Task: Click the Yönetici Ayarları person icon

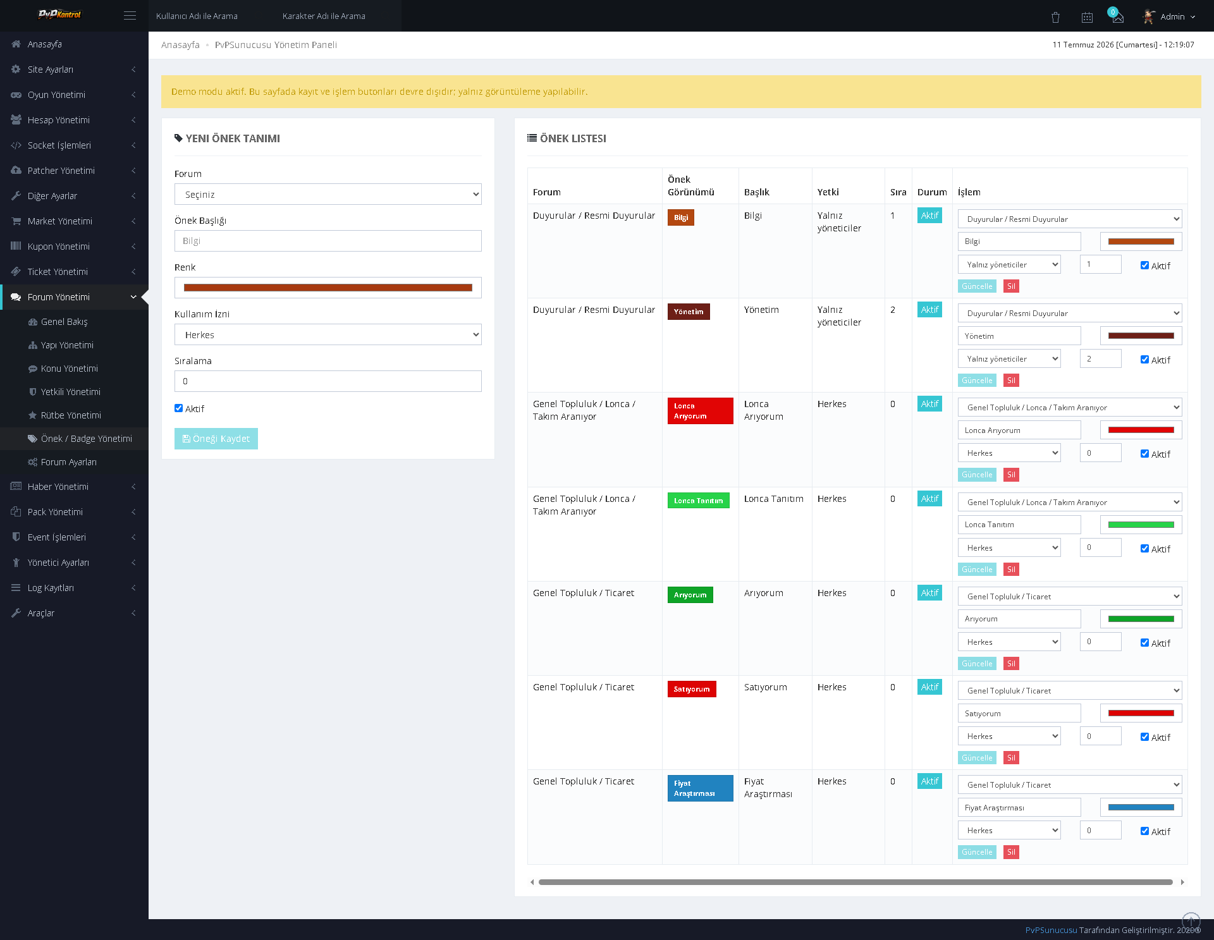Action: coord(16,563)
